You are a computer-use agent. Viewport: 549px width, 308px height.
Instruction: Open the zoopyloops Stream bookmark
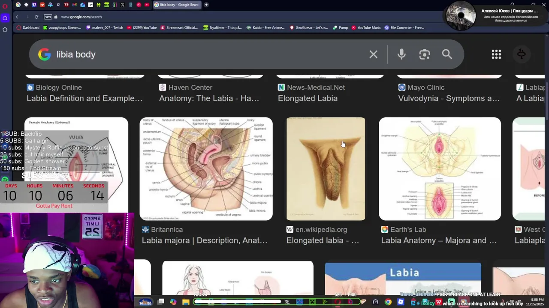(x=62, y=27)
